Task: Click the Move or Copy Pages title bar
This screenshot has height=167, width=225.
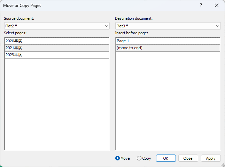Action: click(87, 6)
